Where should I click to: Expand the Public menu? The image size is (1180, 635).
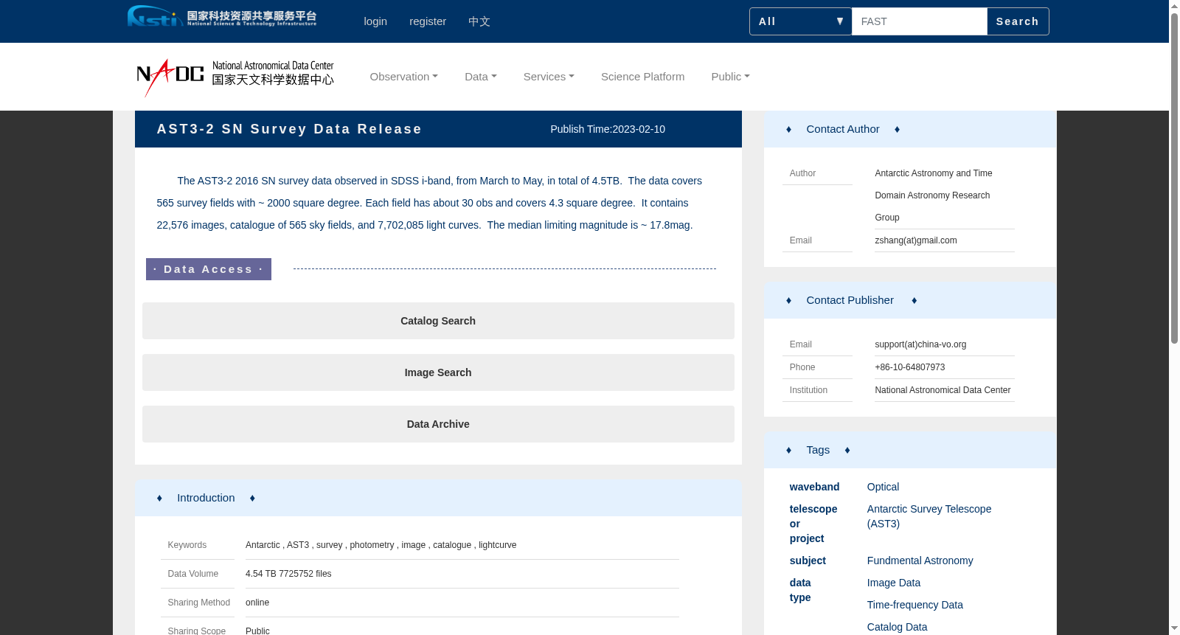tap(730, 77)
